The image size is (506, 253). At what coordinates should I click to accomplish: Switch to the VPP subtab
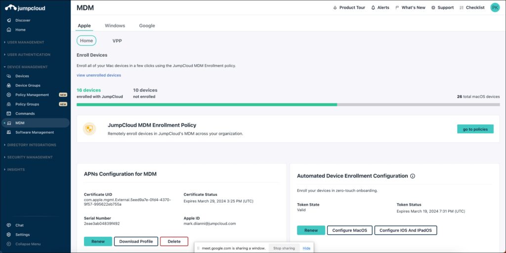pos(117,41)
